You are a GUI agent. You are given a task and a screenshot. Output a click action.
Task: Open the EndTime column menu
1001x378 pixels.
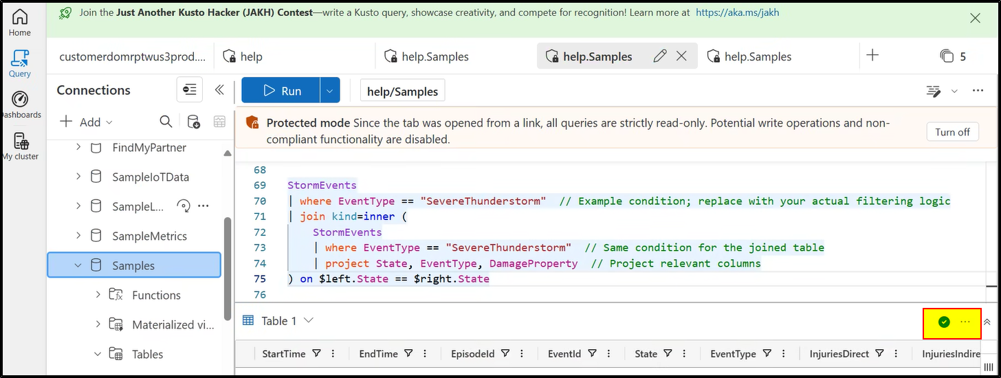click(424, 353)
